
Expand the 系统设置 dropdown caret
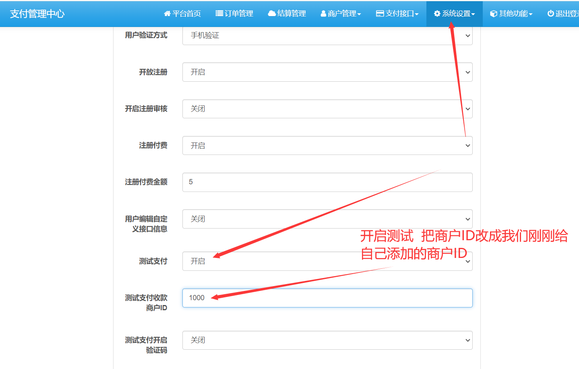[x=473, y=14]
